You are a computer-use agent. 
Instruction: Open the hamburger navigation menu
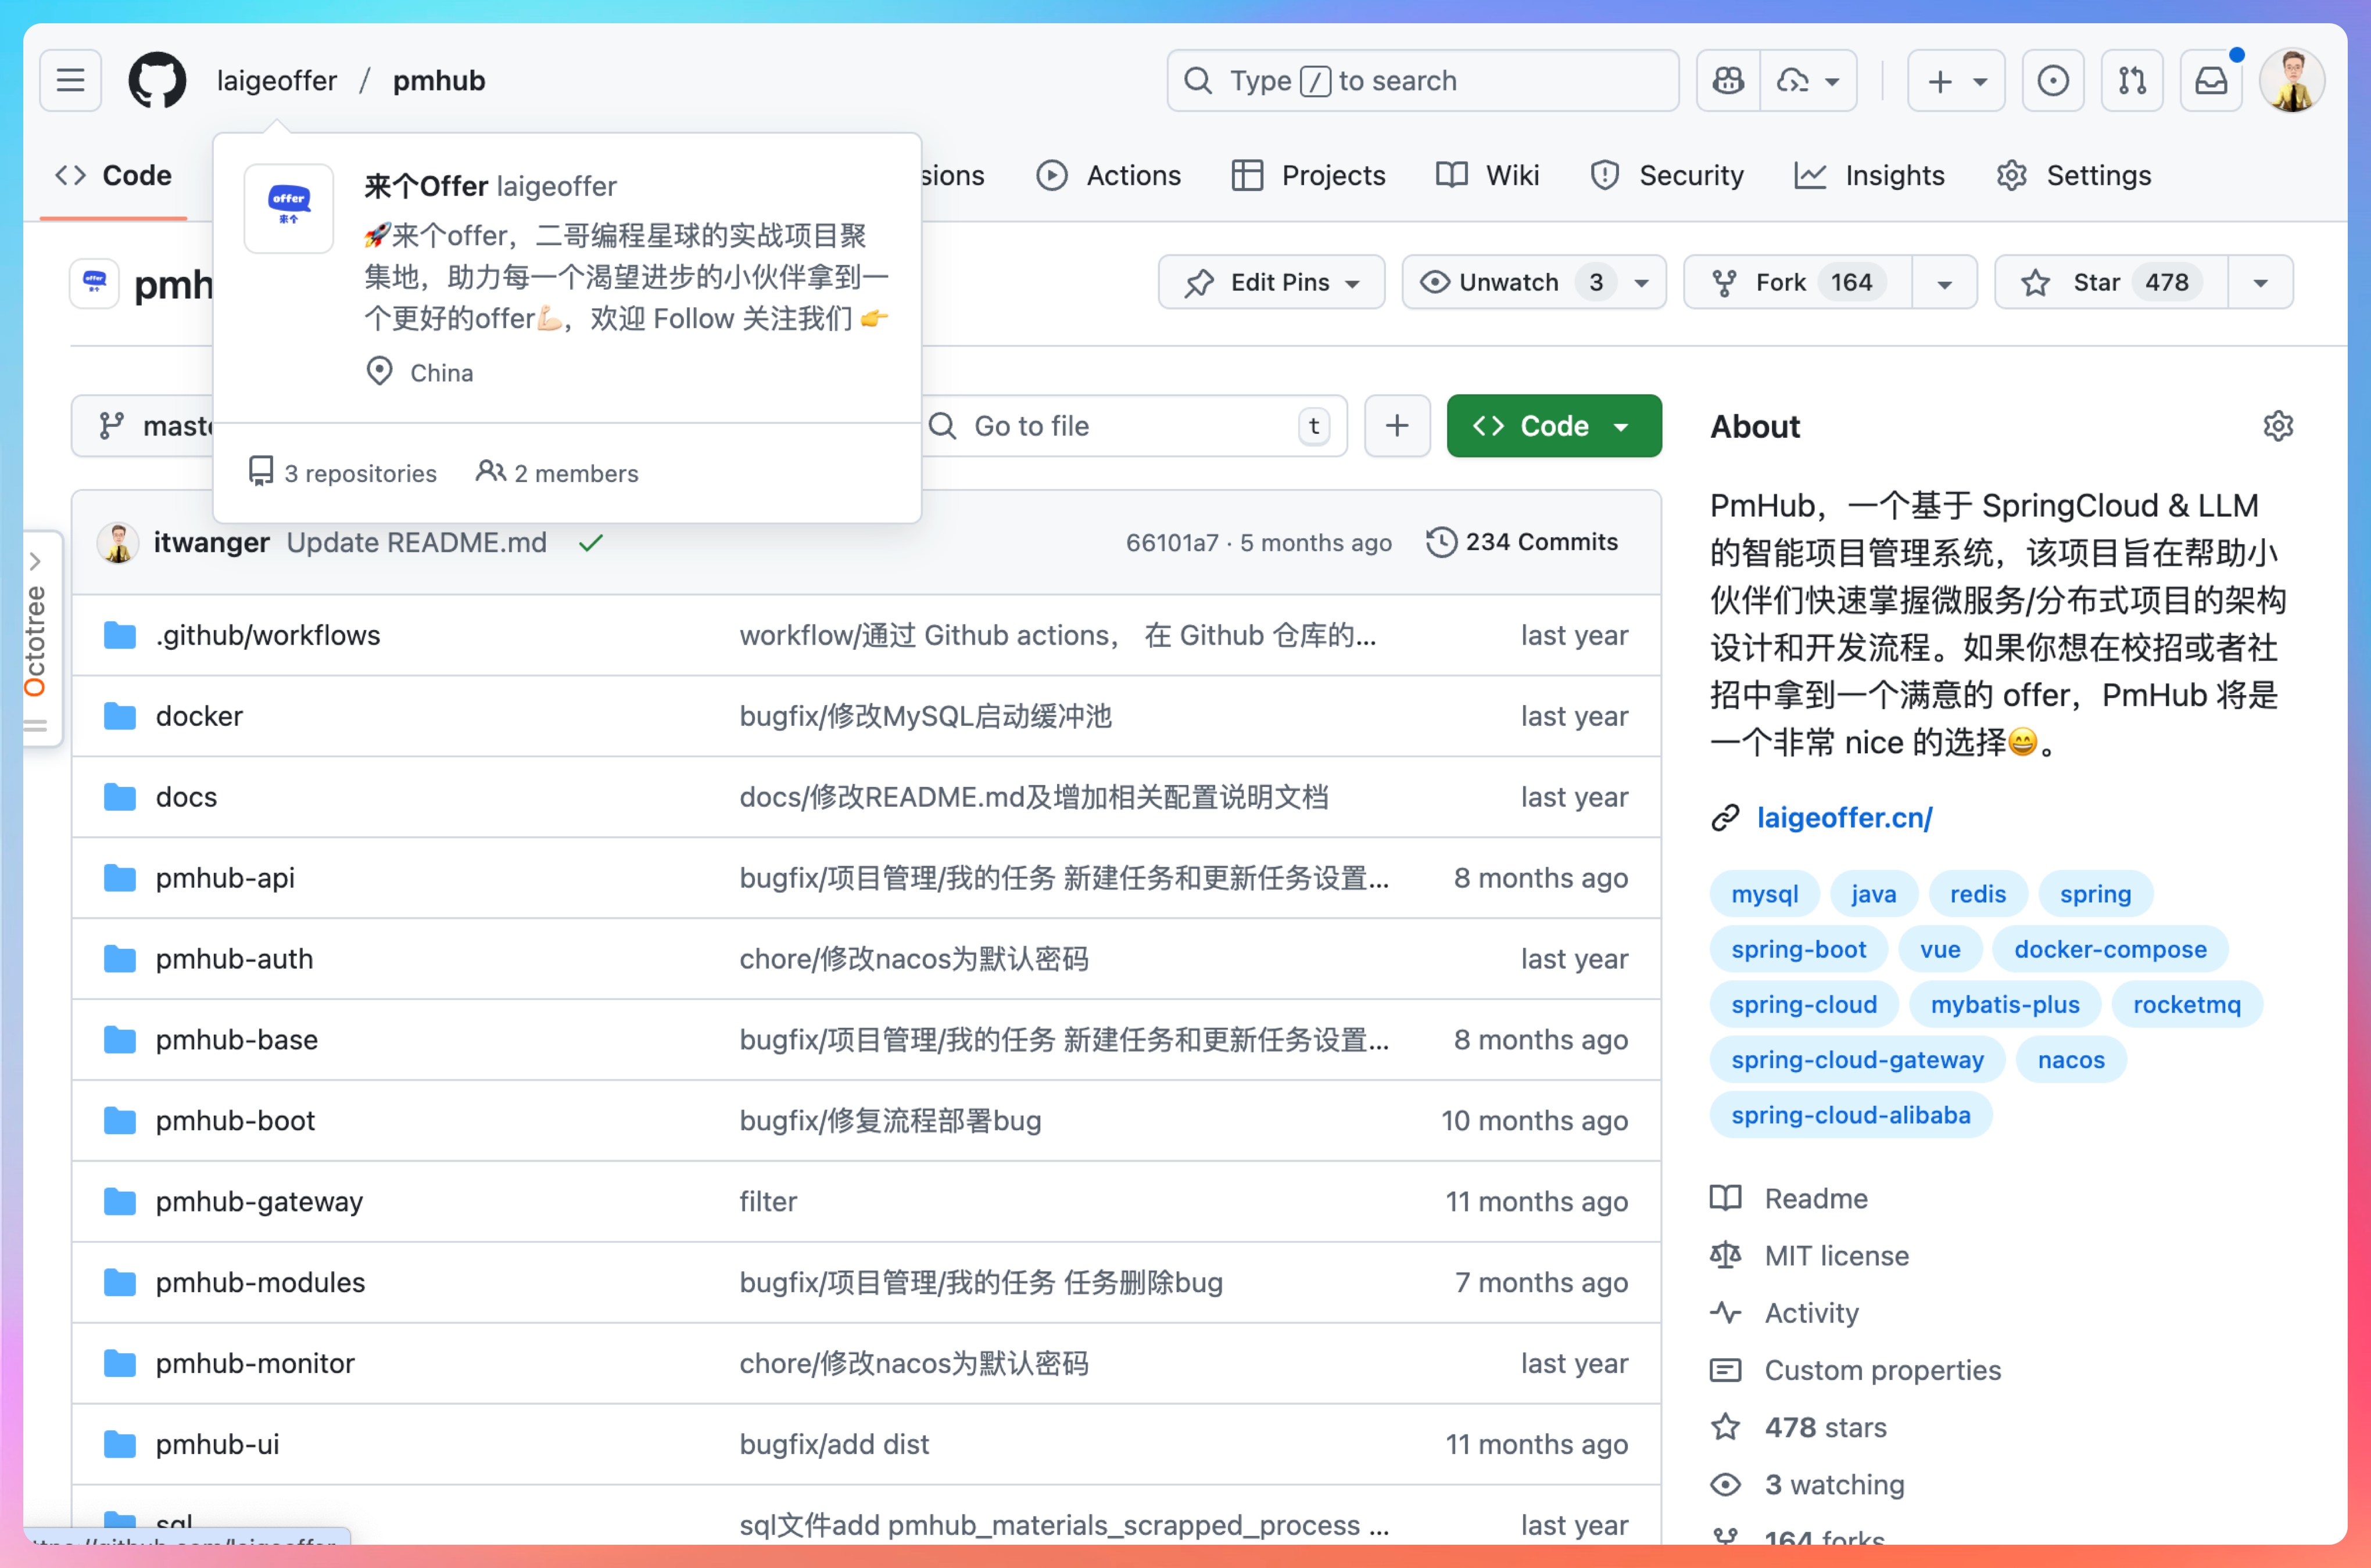(70, 80)
